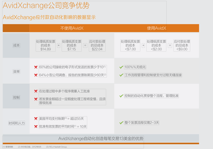The height and width of the screenshot is (149, 213).
Task: Click the '处理纸质发票的成本 $14.89' box
Action: point(46,45)
